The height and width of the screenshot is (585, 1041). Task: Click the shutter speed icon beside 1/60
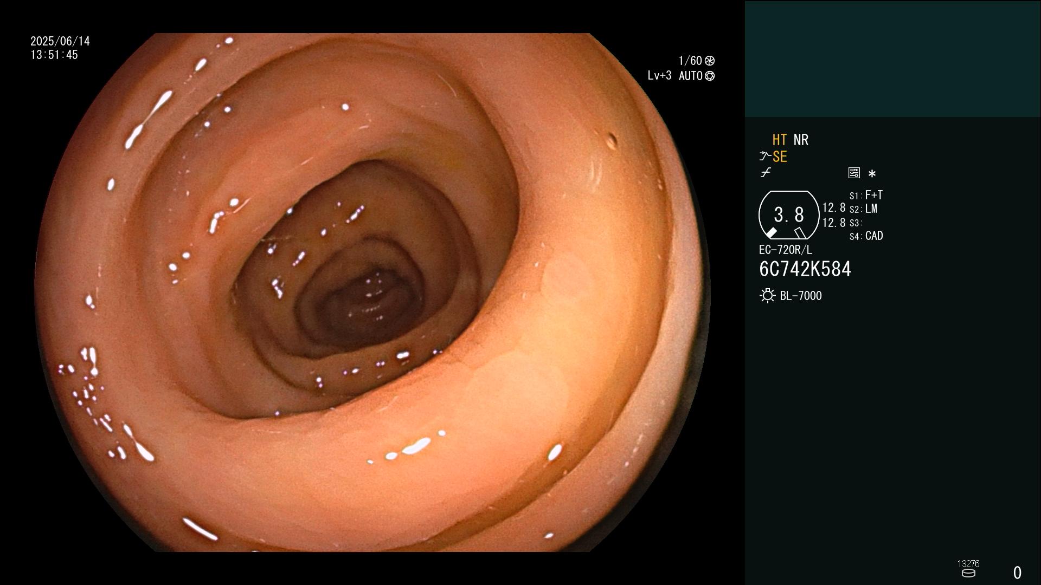(710, 61)
